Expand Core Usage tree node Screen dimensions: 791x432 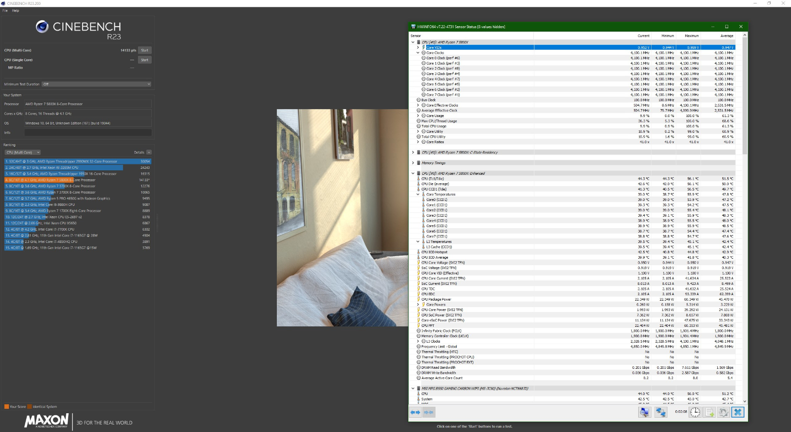pyautogui.click(x=418, y=116)
